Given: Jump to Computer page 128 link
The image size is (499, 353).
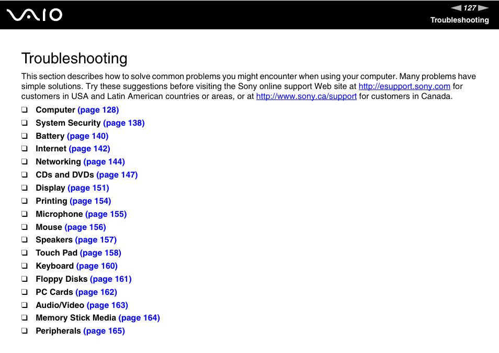Looking at the screenshot, I should pyautogui.click(x=98, y=110).
